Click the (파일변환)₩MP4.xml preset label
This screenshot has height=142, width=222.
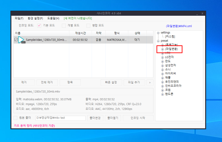click(x=179, y=26)
